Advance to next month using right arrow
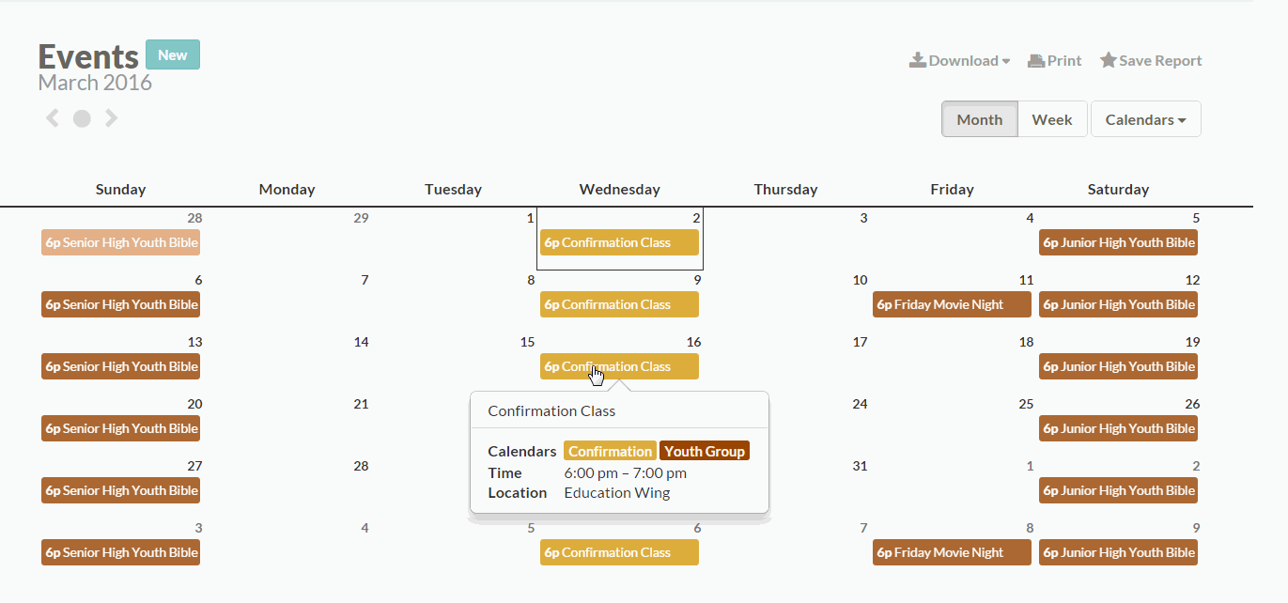This screenshot has width=1288, height=603. click(112, 117)
